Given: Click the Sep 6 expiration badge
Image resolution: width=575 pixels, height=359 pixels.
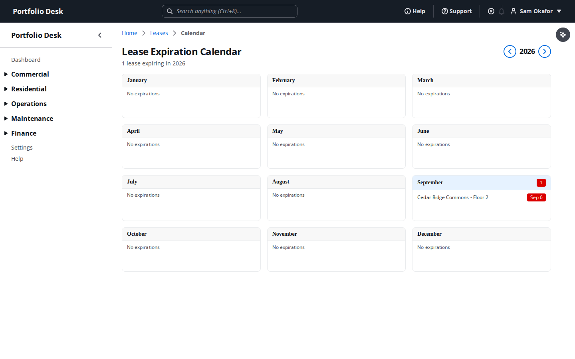Looking at the screenshot, I should (536, 197).
